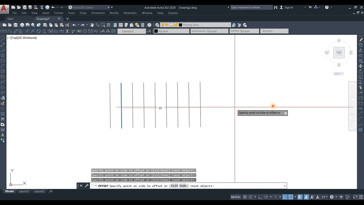Click the Tolerance icon in Dimension toolbar
The width and height of the screenshot is (364, 205).
(79, 31)
